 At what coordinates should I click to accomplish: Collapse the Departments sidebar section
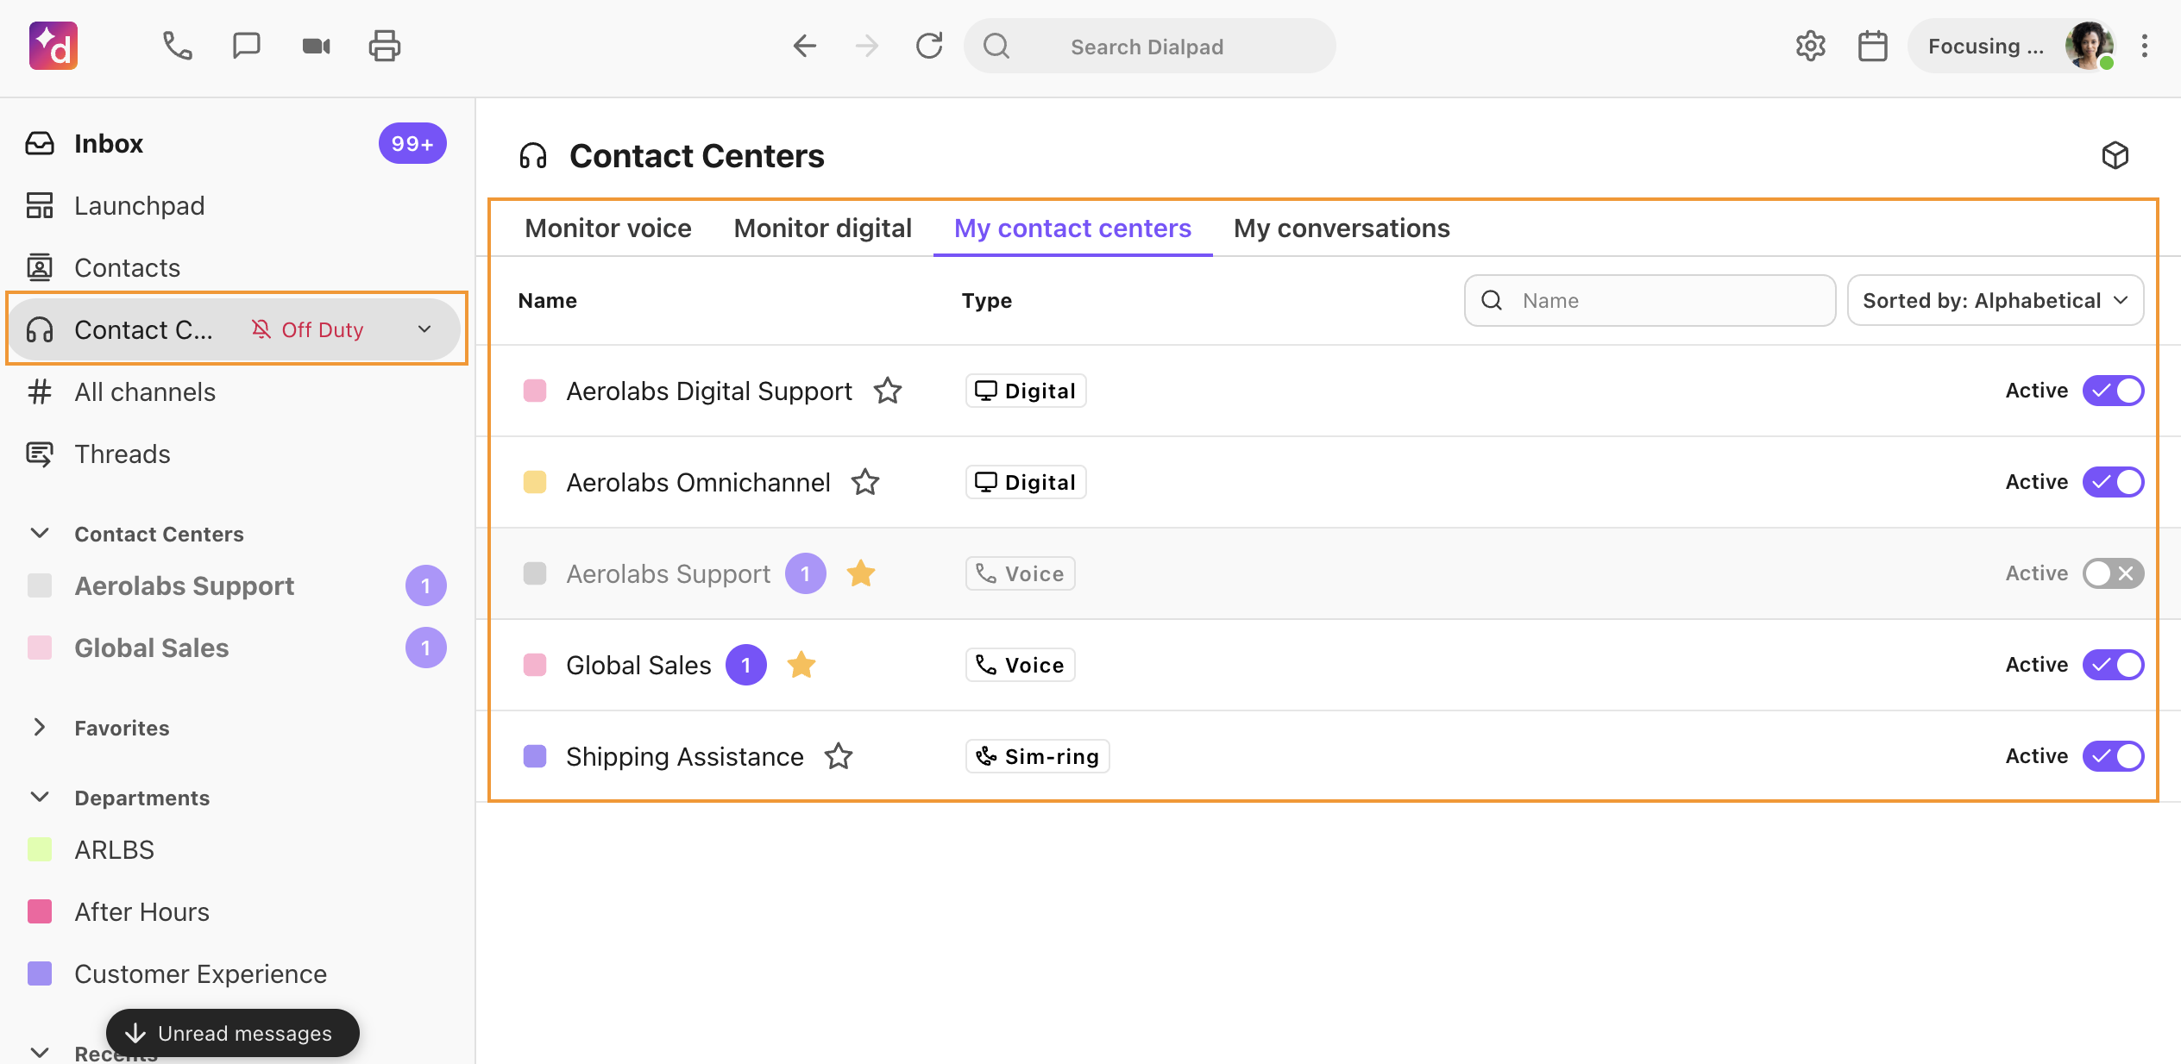coord(40,797)
